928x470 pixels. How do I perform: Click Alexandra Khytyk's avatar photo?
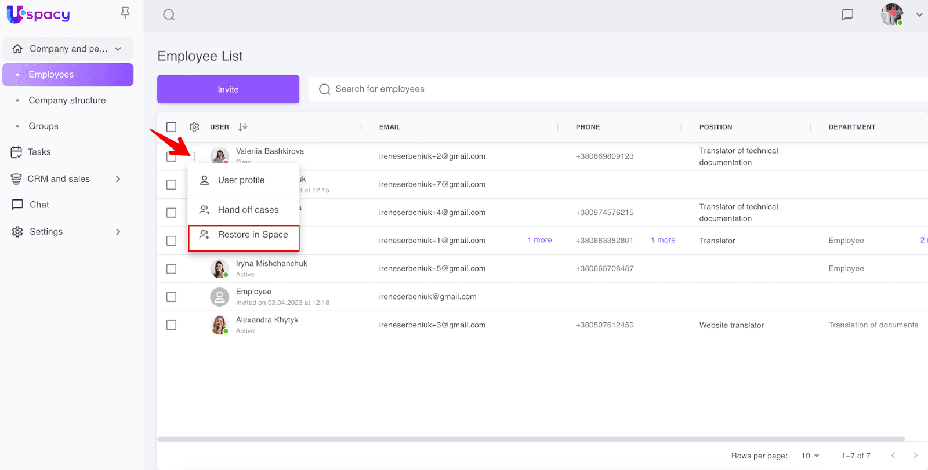219,325
